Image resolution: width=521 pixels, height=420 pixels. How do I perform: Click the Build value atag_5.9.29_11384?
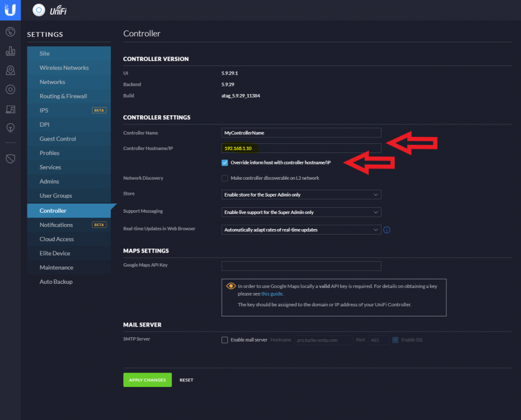240,96
